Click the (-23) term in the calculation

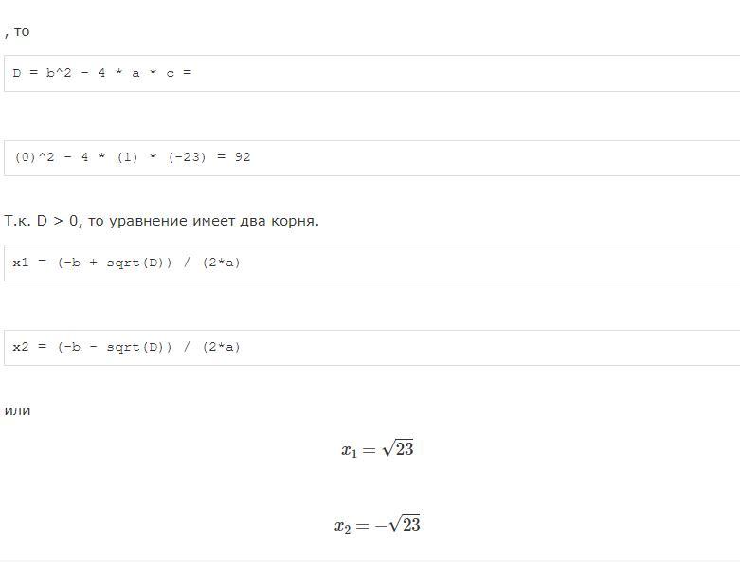coord(188,157)
